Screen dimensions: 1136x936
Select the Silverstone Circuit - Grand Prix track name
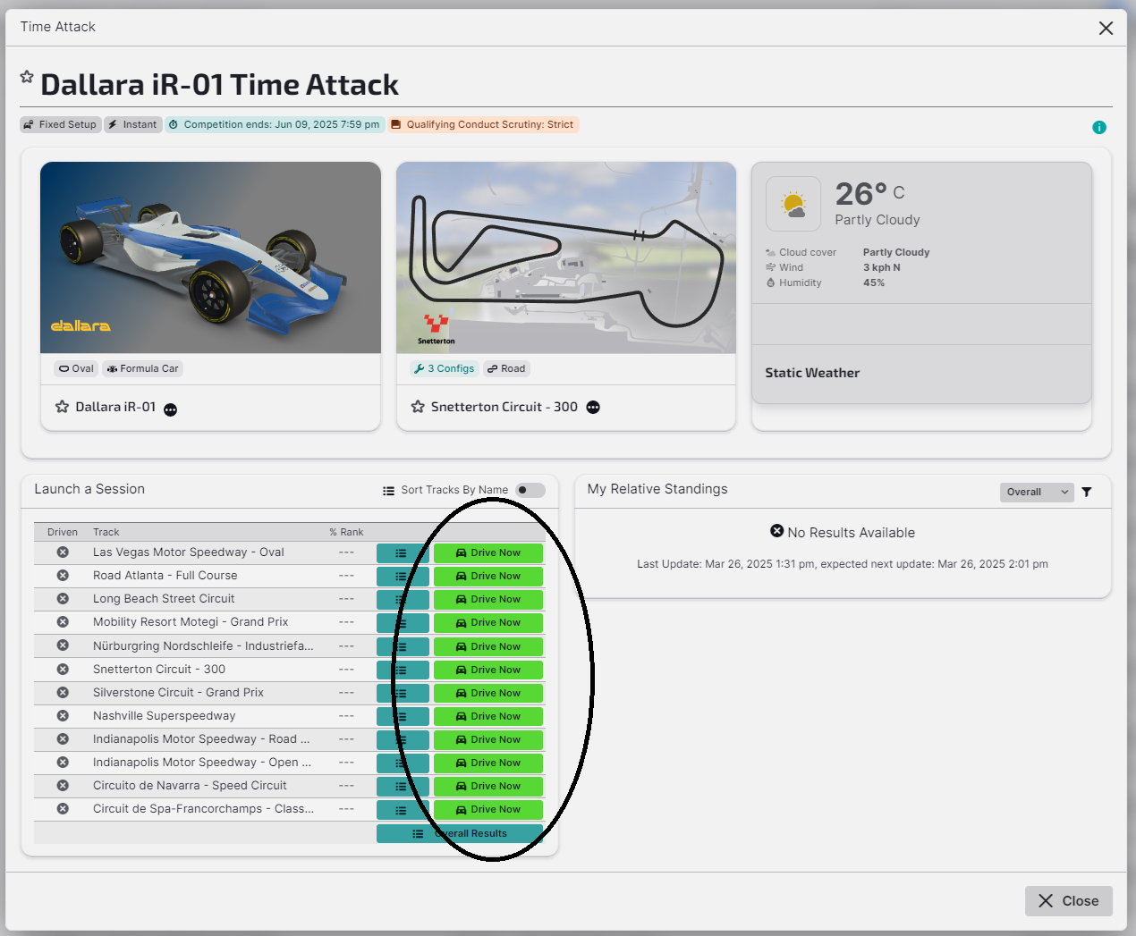coord(178,693)
